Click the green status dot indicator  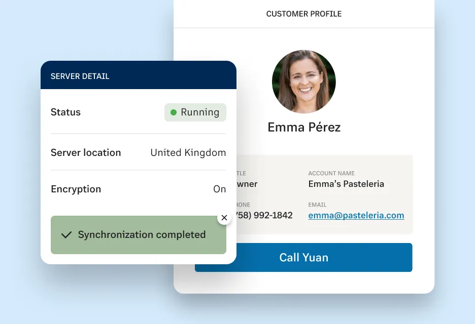(x=174, y=112)
